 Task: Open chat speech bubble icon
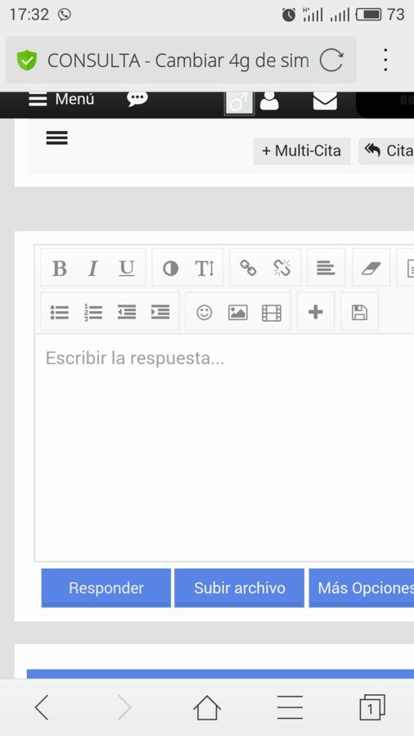point(137,98)
